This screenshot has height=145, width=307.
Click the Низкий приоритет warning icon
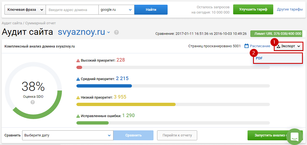click(x=78, y=97)
